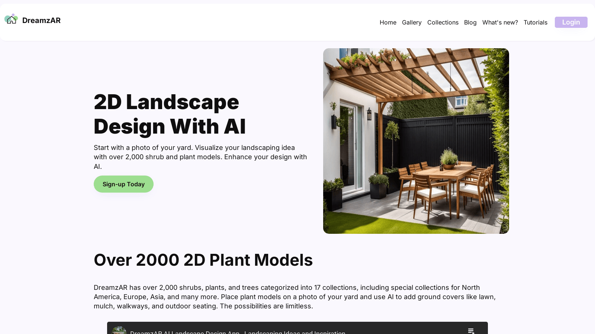Click the Sign-up Today button

click(x=123, y=184)
